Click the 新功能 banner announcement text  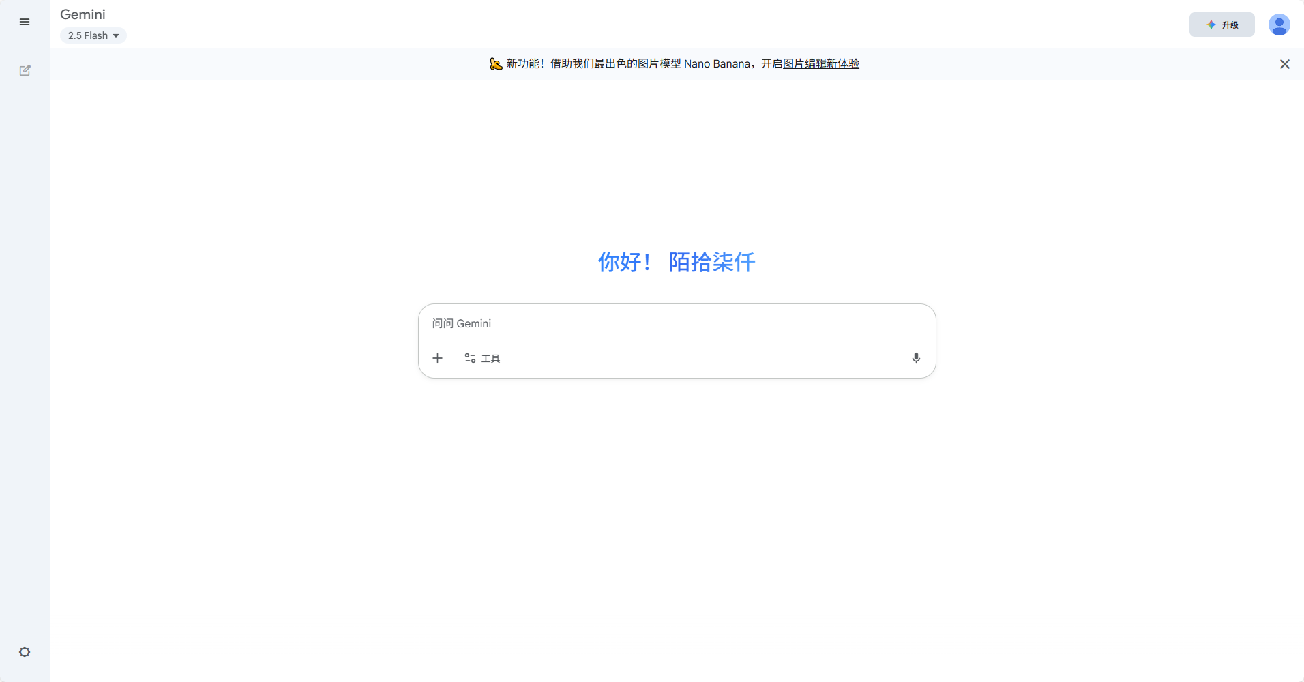pos(525,64)
